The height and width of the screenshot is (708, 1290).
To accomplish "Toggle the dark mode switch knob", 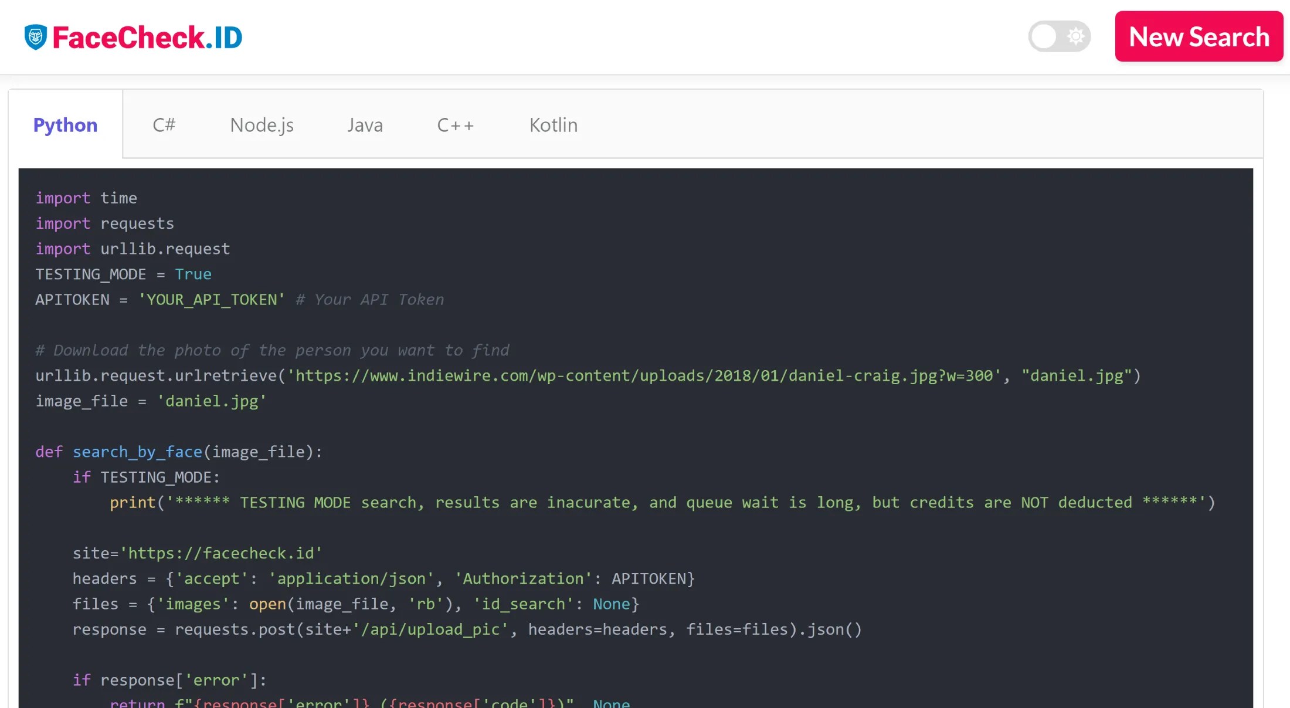I will click(1044, 36).
